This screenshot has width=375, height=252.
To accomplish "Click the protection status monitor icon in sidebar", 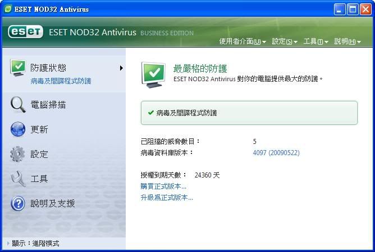I will pyautogui.click(x=18, y=68).
